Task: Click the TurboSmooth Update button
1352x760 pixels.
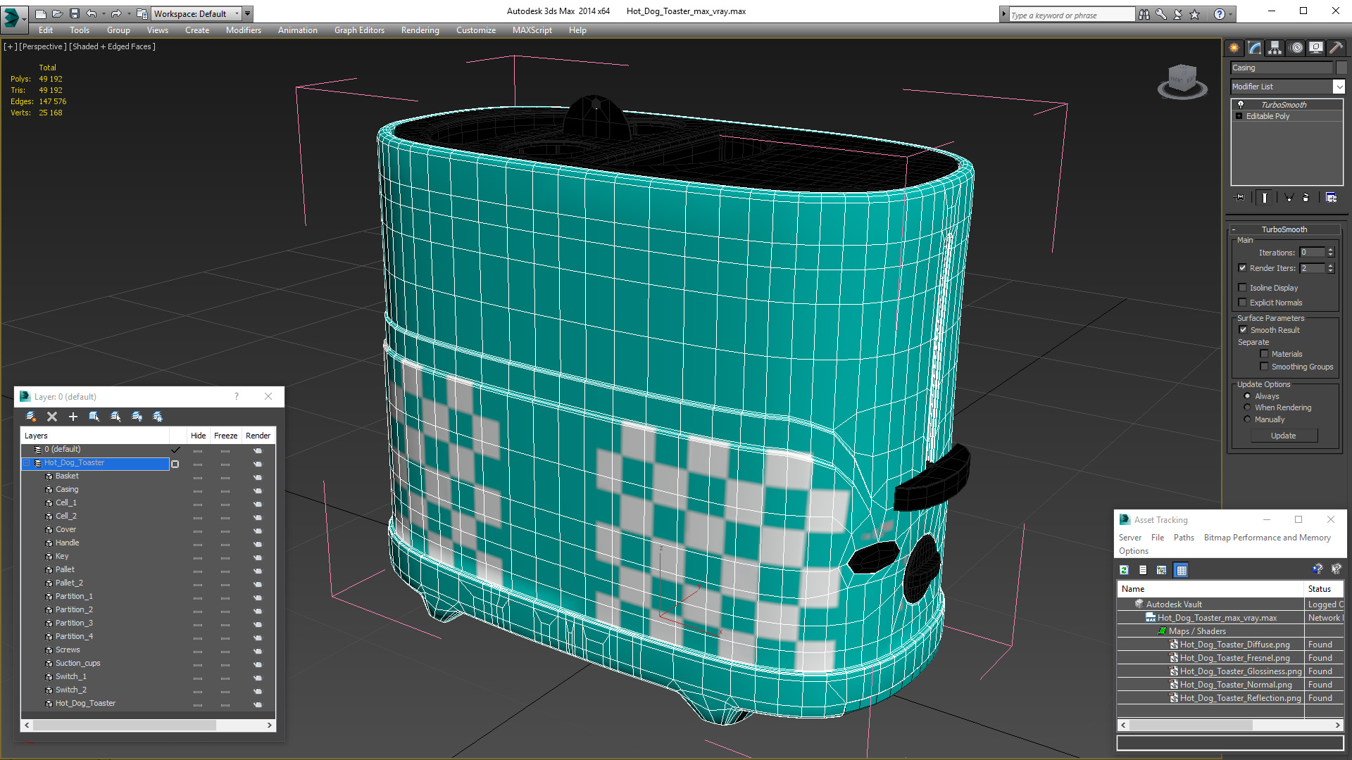Action: 1283,436
